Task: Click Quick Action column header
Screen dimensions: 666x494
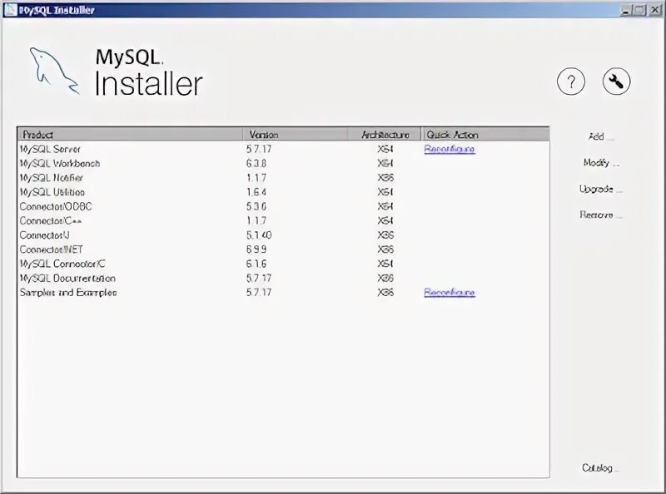Action: [x=485, y=135]
